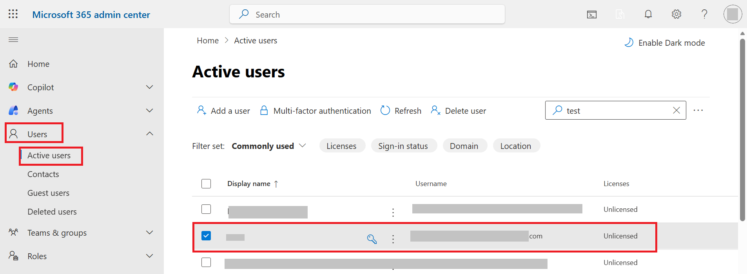The height and width of the screenshot is (274, 747).
Task: Click the Roles icon in sidebar
Action: [x=13, y=256]
